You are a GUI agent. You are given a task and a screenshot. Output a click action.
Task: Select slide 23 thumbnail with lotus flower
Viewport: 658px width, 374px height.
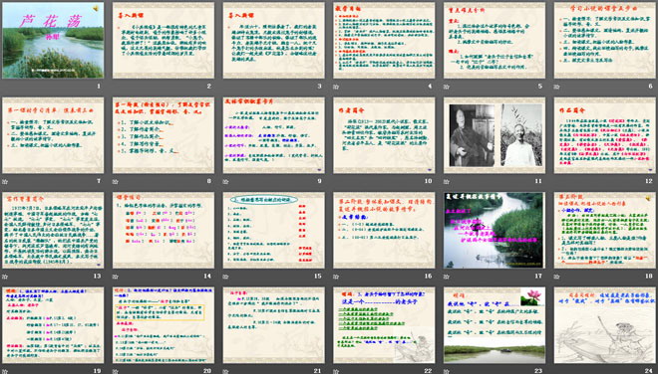coord(494,325)
